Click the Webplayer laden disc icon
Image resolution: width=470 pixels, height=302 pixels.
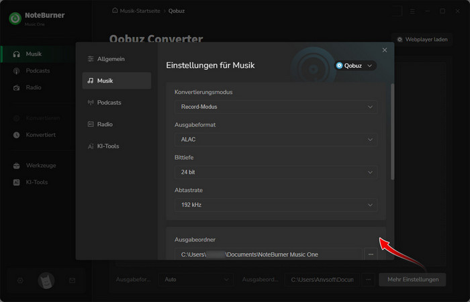pos(399,40)
